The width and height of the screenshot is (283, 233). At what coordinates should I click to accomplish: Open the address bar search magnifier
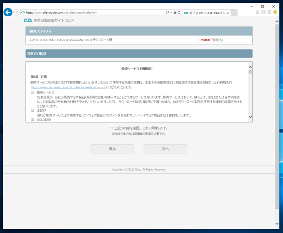coord(167,12)
